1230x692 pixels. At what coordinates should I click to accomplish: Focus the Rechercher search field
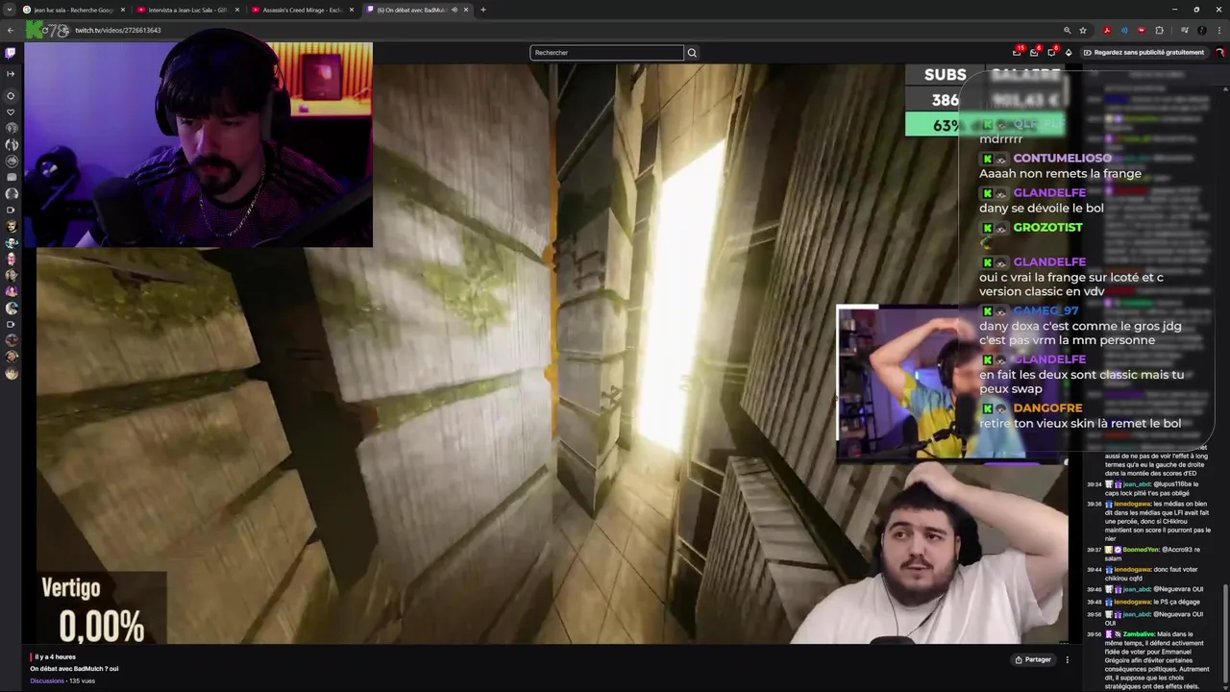pyautogui.click(x=606, y=52)
